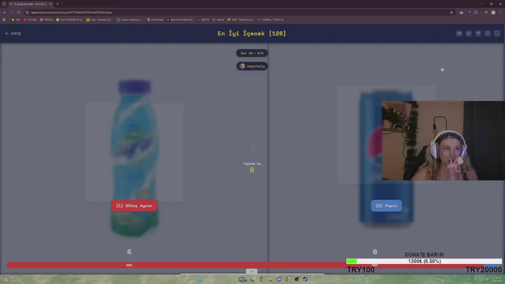
Task: Open the Windows Start button
Action: pyautogui.click(x=200, y=279)
